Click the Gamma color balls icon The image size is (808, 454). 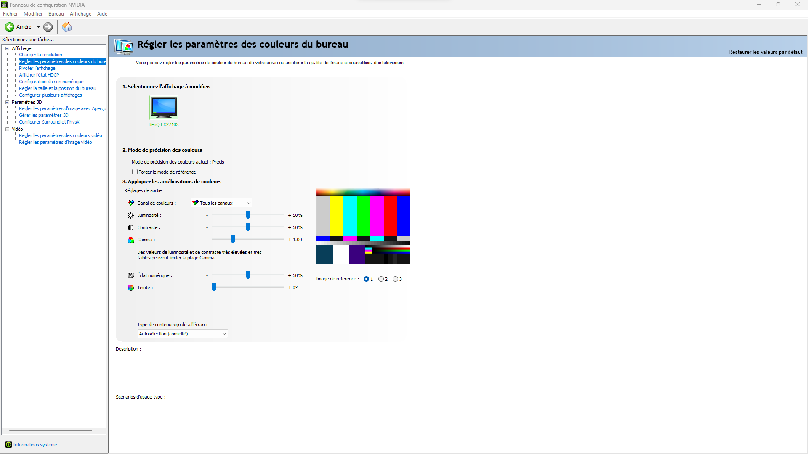click(131, 240)
